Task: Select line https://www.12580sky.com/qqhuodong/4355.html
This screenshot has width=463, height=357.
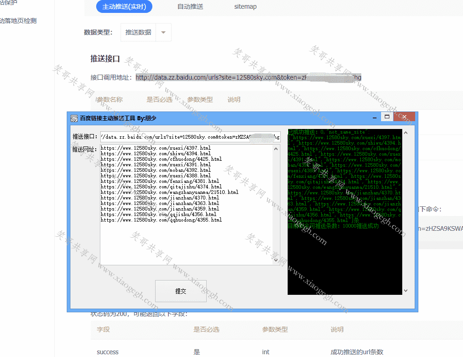Action: click(x=161, y=220)
